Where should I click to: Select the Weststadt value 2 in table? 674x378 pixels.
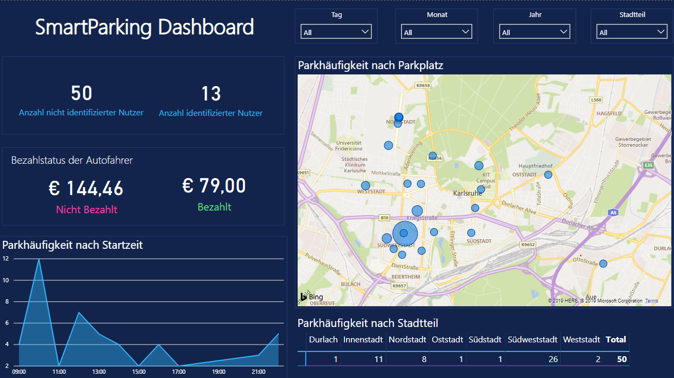pos(598,359)
